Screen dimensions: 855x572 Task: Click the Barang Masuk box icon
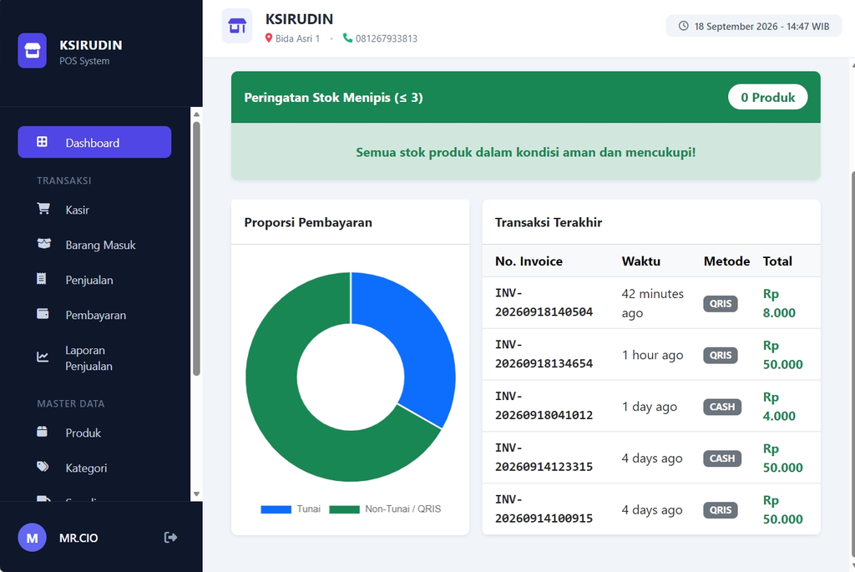tap(43, 244)
